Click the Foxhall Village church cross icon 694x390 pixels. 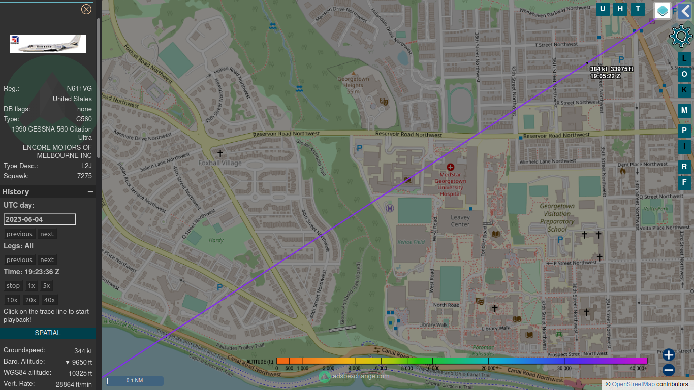[x=220, y=153]
